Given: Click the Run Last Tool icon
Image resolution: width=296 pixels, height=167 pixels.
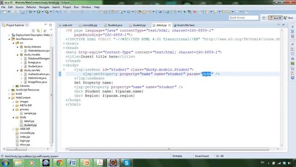Looking at the screenshot, I should (47, 12).
